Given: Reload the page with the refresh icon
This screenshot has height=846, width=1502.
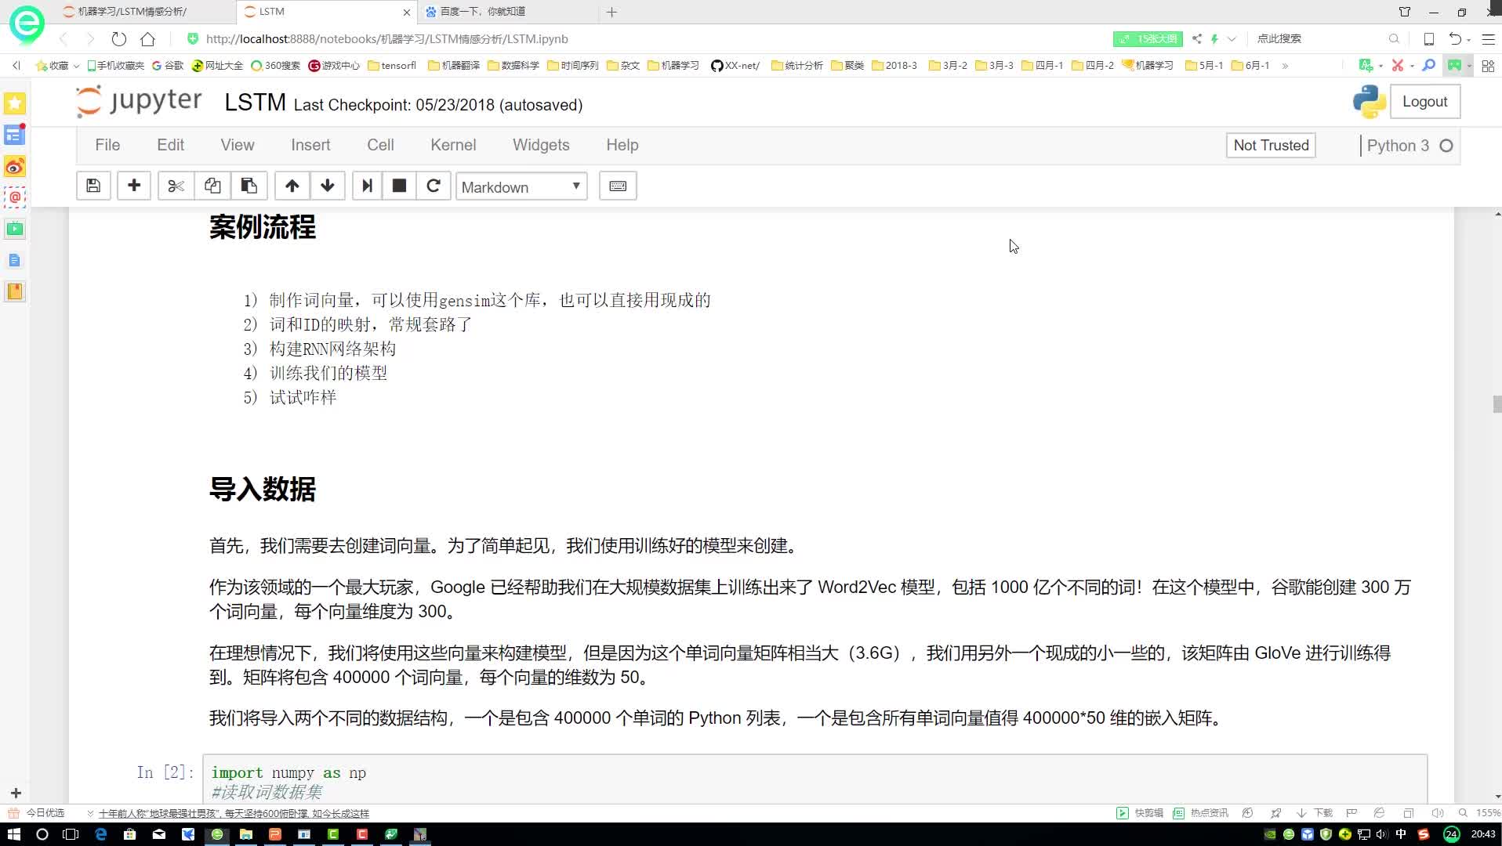Looking at the screenshot, I should coord(119,38).
